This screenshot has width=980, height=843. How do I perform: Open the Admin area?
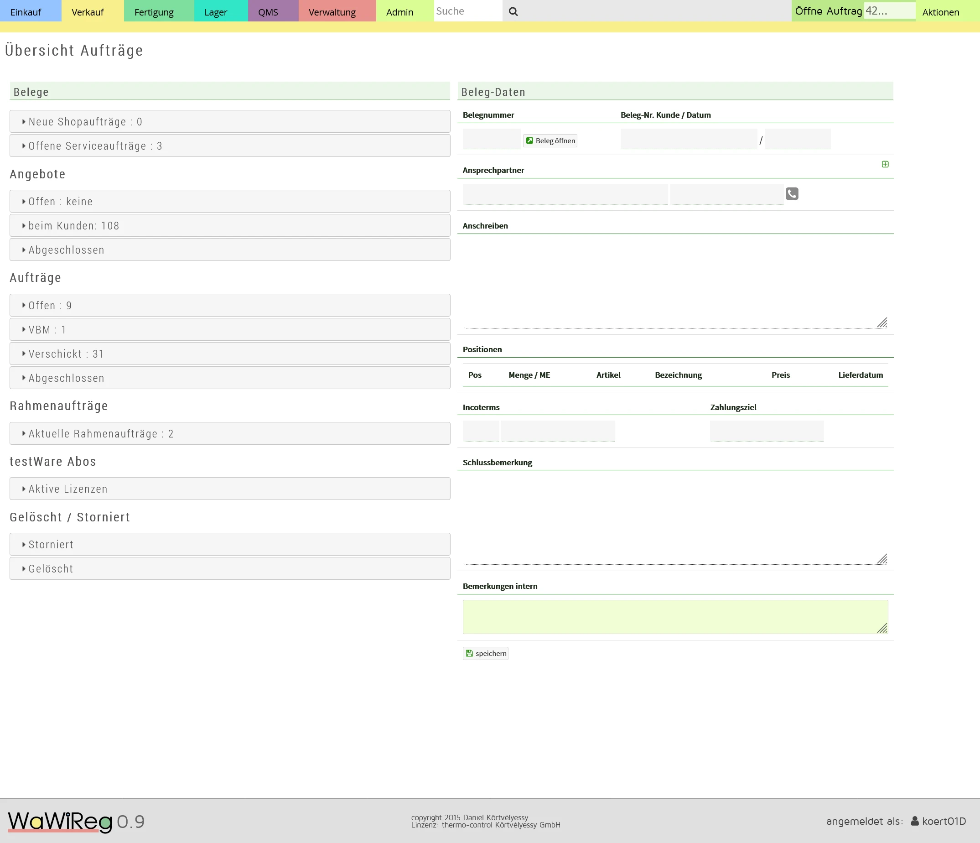click(399, 11)
